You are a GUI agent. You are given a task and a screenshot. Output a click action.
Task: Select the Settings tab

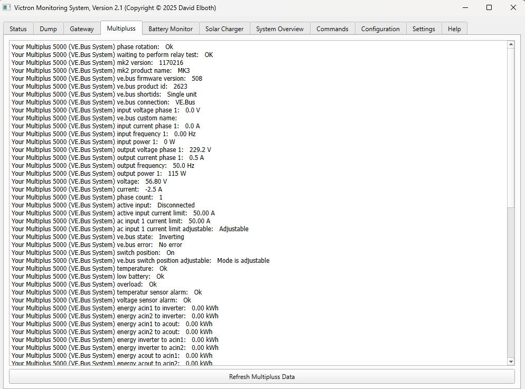coord(424,29)
